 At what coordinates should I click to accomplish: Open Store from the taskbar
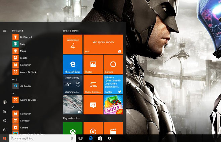click(x=100, y=138)
